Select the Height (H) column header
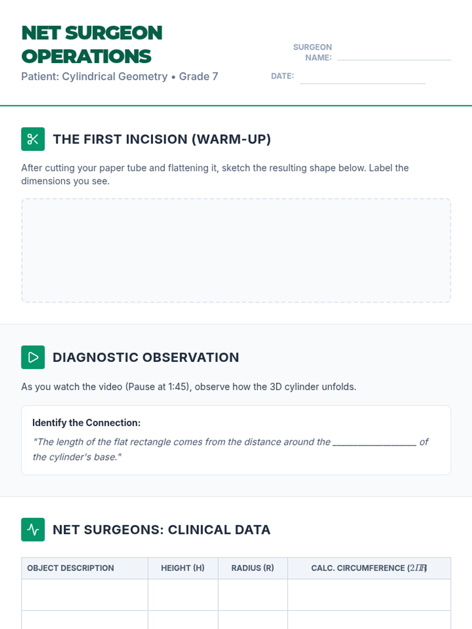The width and height of the screenshot is (472, 629). click(x=183, y=568)
